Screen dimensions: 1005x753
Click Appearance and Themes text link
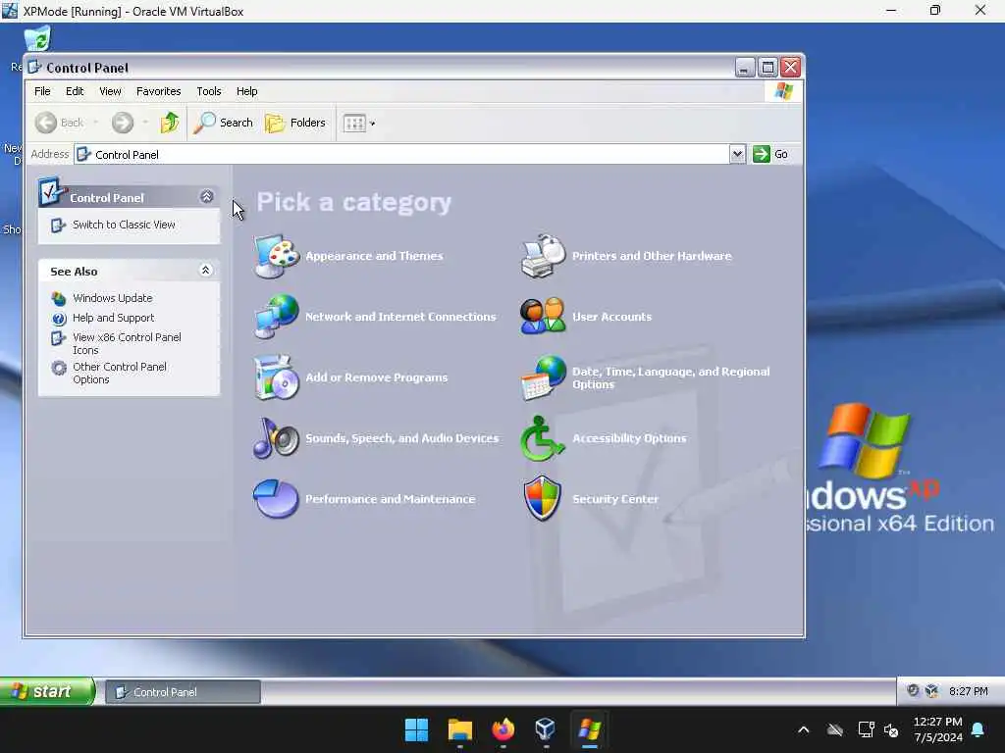pos(374,256)
